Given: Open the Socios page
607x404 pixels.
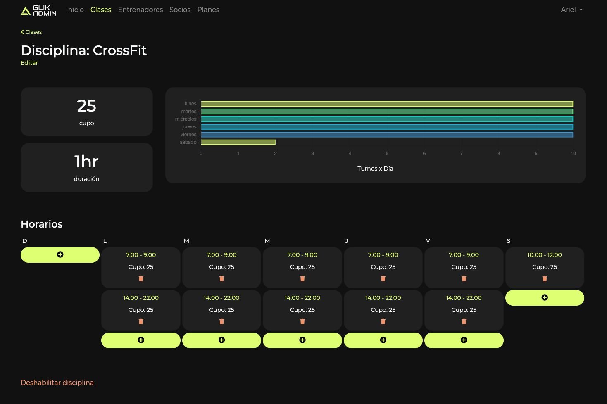Looking at the screenshot, I should point(180,10).
